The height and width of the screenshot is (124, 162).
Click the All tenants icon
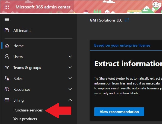point(7,30)
